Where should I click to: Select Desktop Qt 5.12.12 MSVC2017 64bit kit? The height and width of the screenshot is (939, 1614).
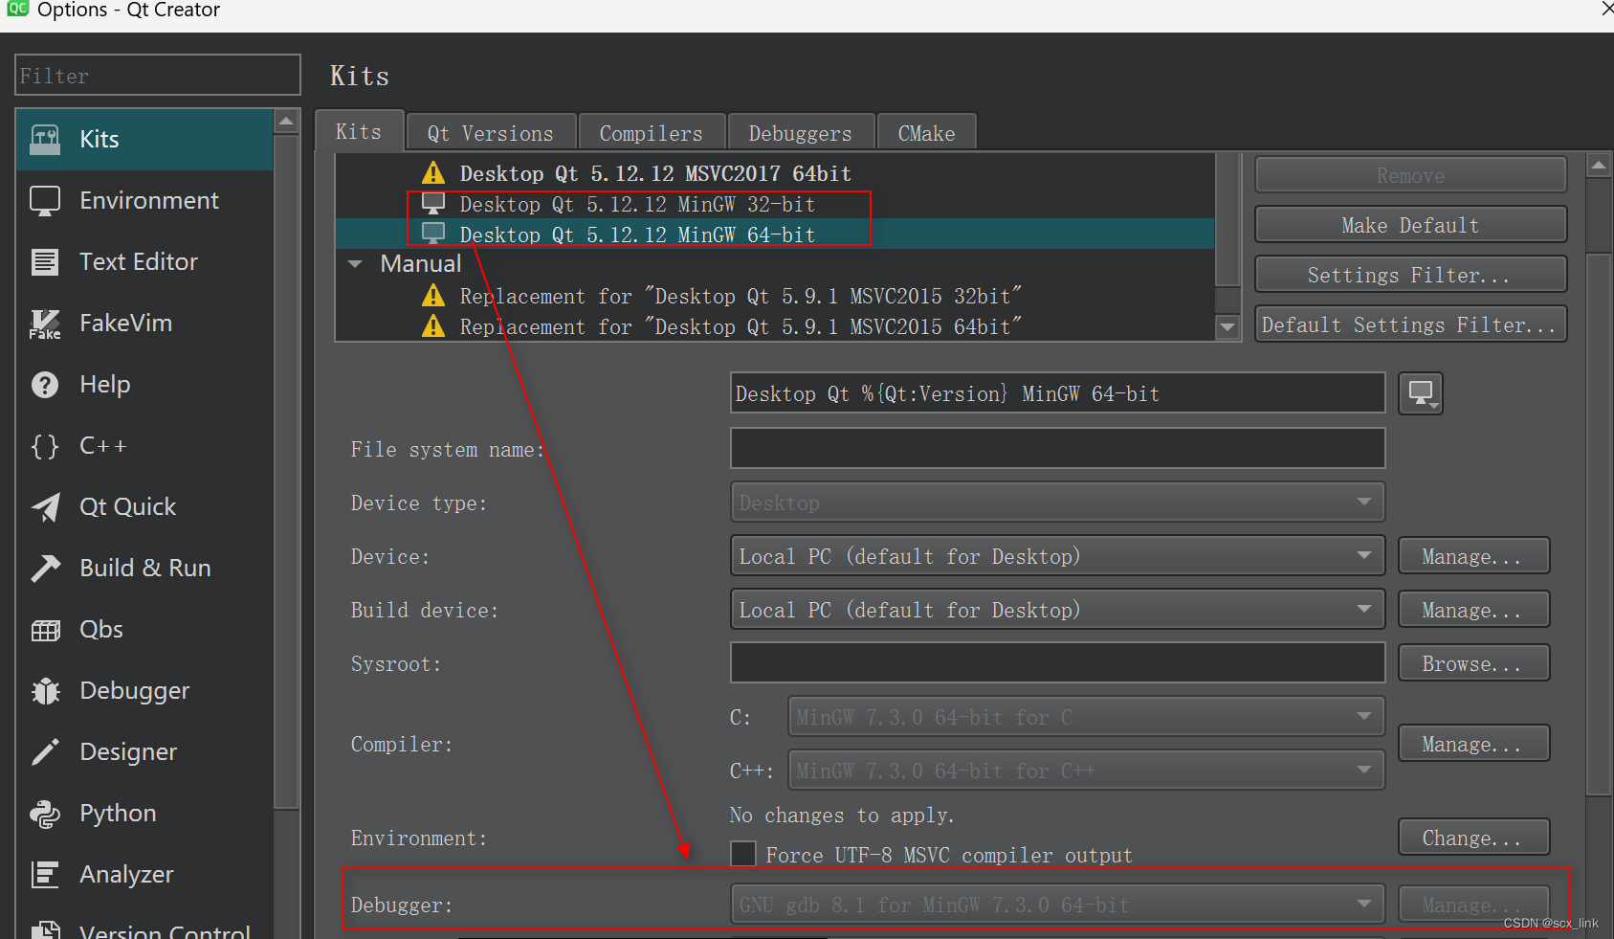pyautogui.click(x=655, y=173)
